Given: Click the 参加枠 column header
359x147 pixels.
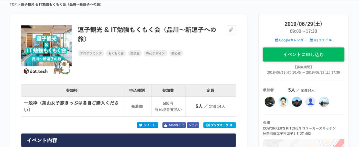Looking at the screenshot, I should point(72,90).
